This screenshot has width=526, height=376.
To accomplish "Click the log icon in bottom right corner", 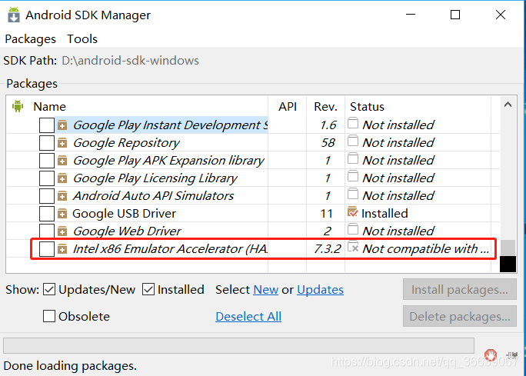I will click(512, 355).
